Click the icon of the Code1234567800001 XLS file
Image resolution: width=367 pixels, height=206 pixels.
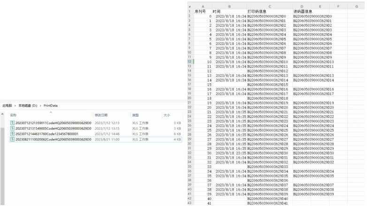(12, 133)
